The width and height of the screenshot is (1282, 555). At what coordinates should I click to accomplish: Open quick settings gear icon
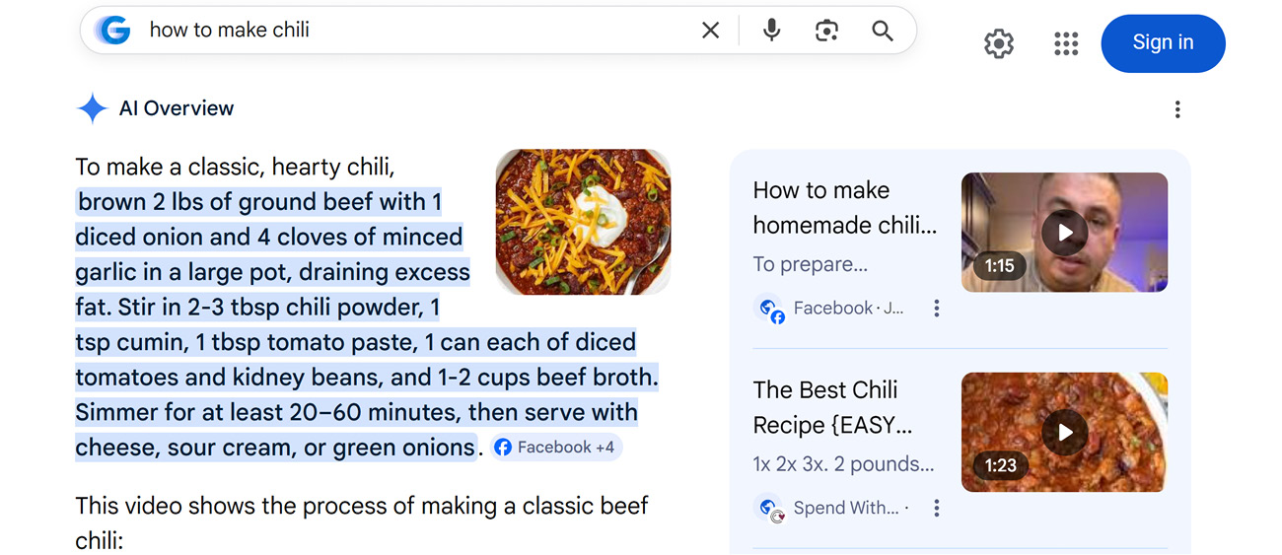999,43
